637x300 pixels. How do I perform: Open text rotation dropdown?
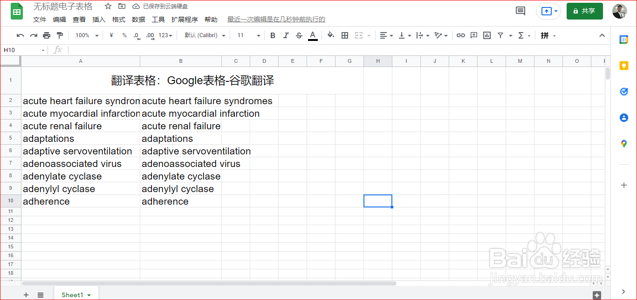click(x=441, y=35)
